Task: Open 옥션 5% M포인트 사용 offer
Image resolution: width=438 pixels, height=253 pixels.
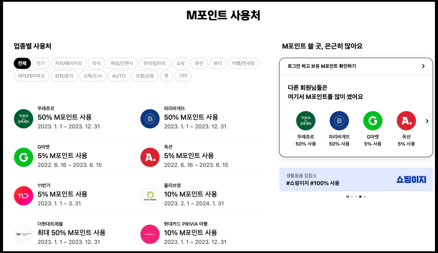Action: (201, 156)
